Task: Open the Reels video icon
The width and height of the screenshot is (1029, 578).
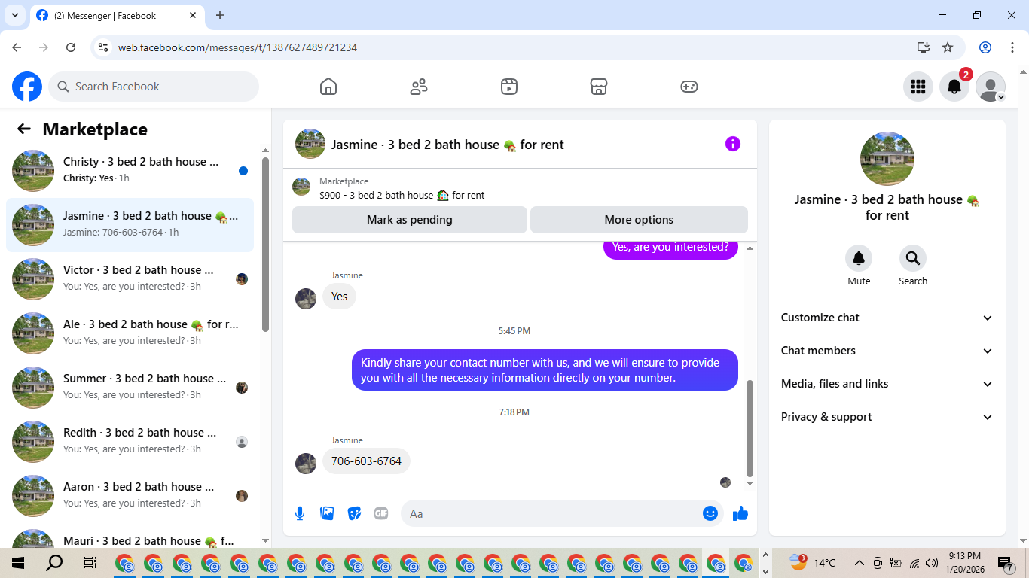Action: pos(509,87)
